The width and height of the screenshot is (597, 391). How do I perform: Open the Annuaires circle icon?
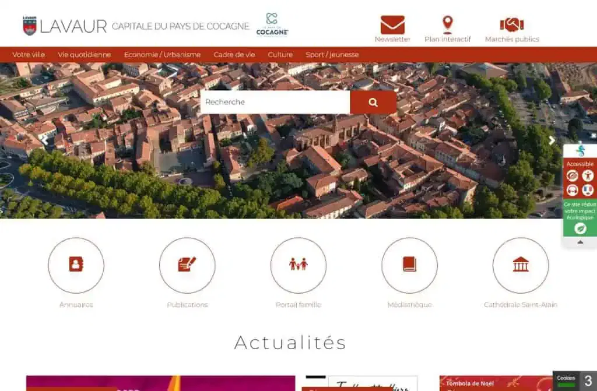coord(76,265)
